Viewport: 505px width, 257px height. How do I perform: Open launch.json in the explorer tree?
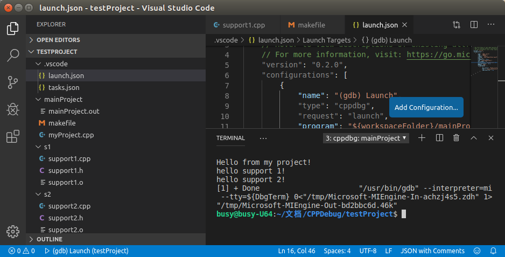pyautogui.click(x=116, y=75)
